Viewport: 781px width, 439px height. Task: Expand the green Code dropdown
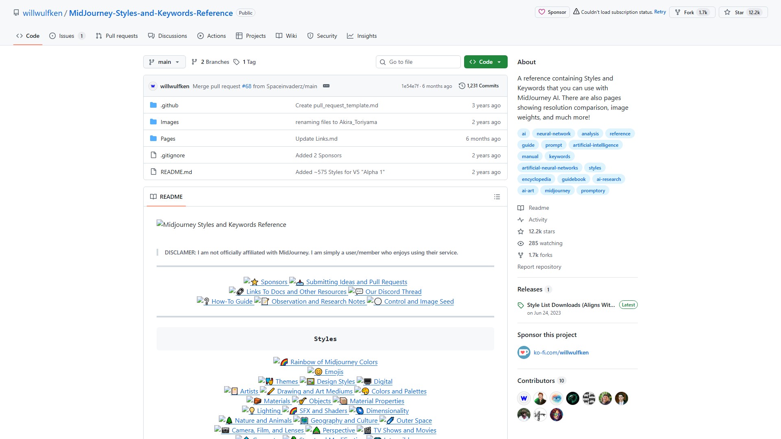click(486, 62)
